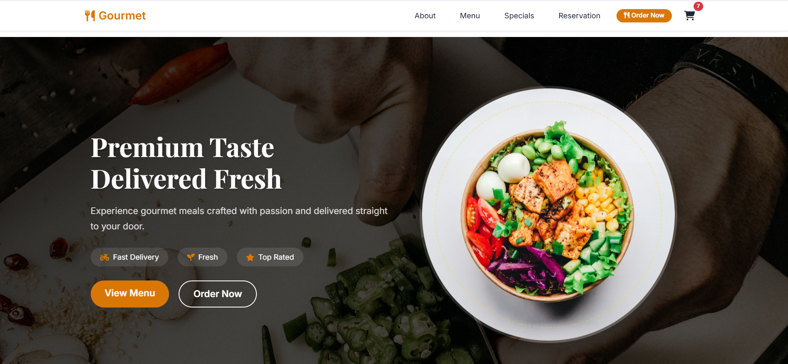Click the Premium Taste Delivered Fresh heading
Image resolution: width=788 pixels, height=364 pixels.
186,163
